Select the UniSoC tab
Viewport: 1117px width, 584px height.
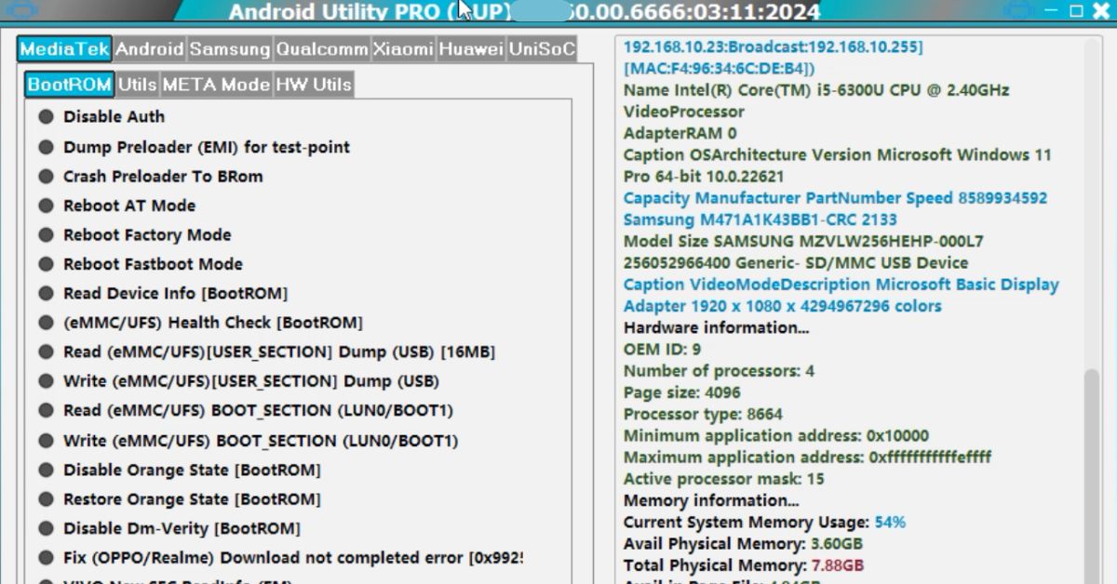click(x=542, y=49)
